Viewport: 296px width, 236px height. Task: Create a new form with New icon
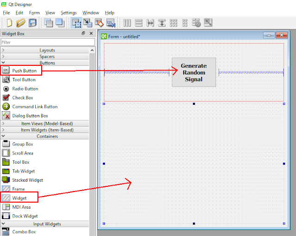9,23
